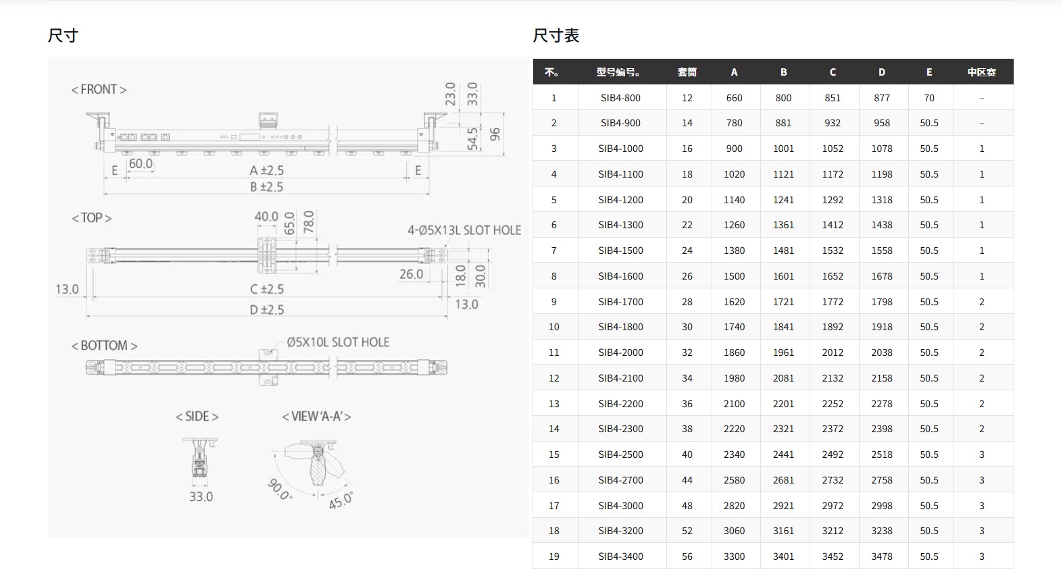
Task: Click the TOP view drawing in diagram
Action: point(267,255)
